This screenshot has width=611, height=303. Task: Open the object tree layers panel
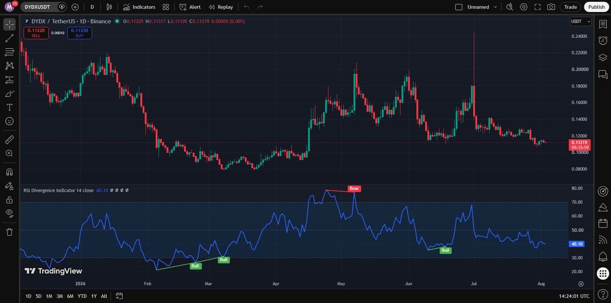(x=603, y=57)
